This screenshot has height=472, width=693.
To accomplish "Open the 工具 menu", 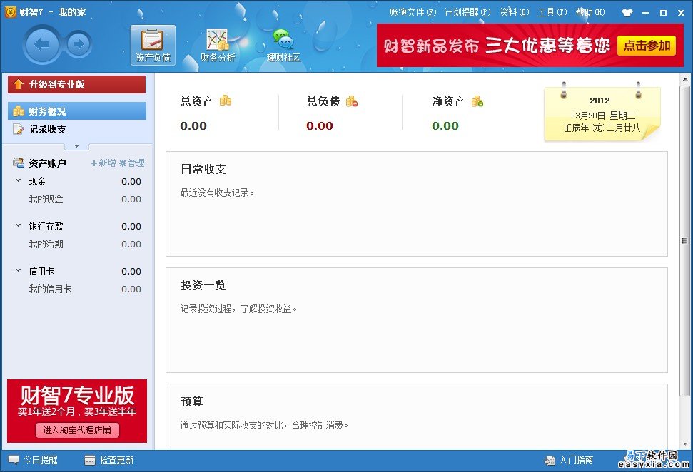I will pyautogui.click(x=552, y=12).
